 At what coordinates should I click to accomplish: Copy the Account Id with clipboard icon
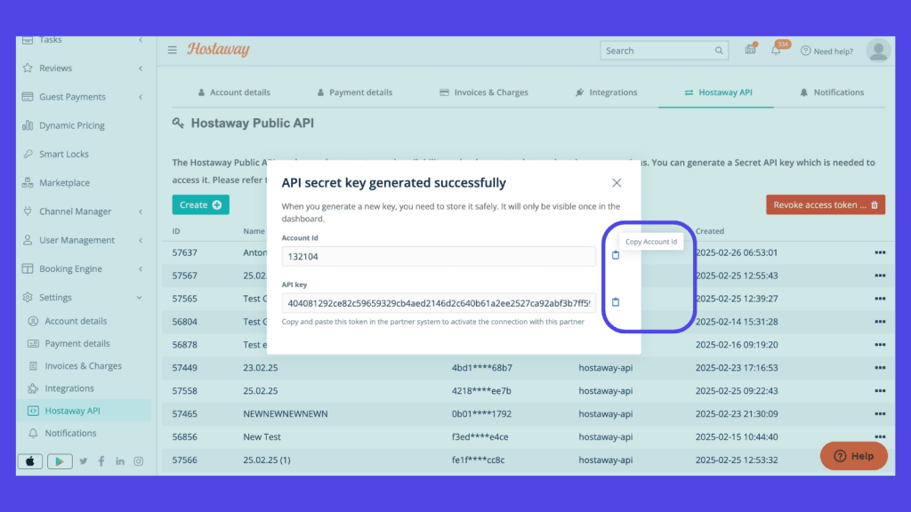(x=616, y=255)
